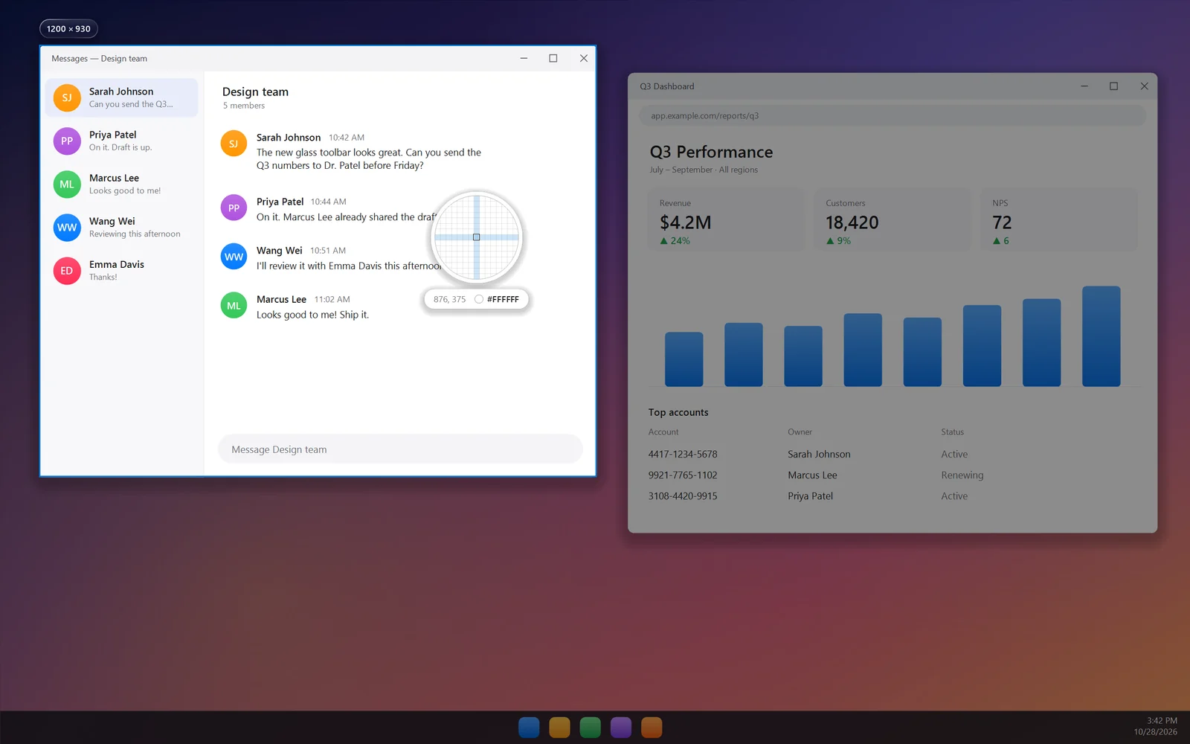
Task: Open the blue app icon in the taskbar
Action: click(529, 727)
